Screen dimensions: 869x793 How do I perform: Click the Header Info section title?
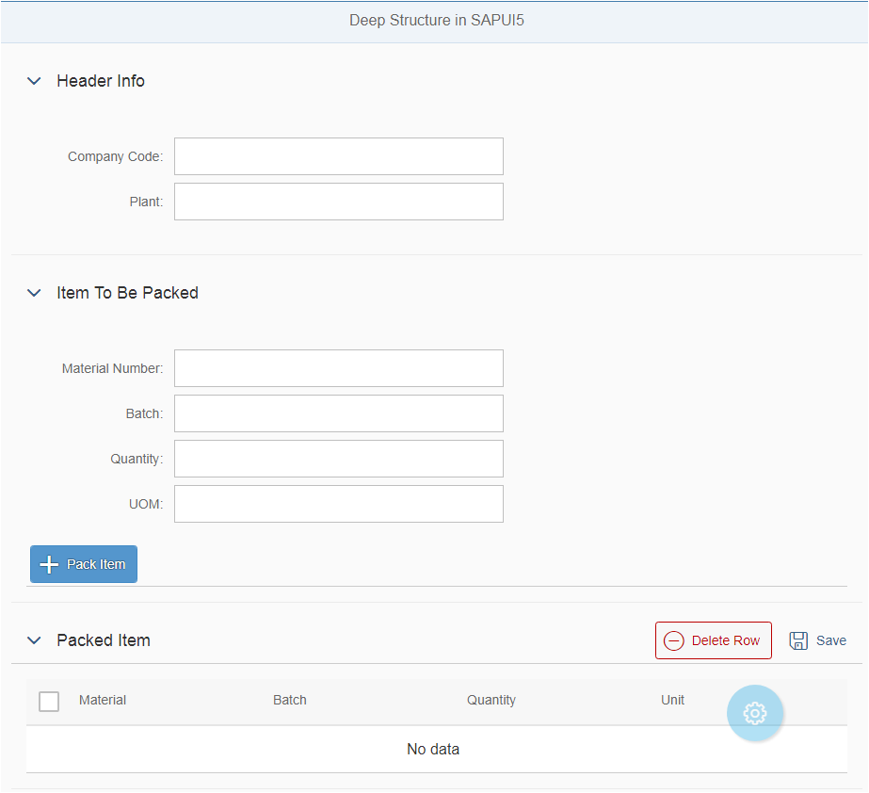coord(101,81)
